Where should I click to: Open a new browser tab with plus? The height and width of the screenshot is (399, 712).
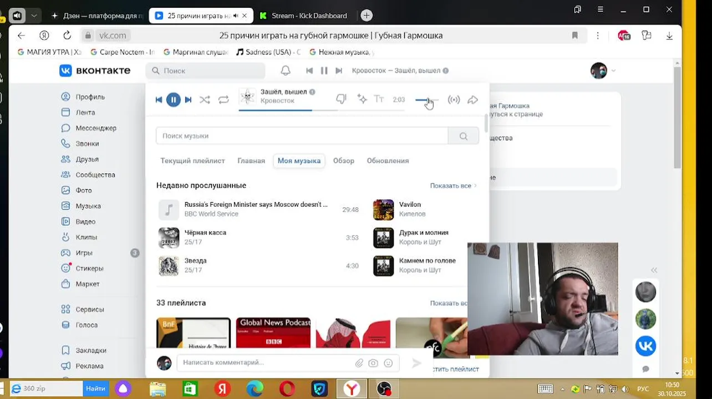367,16
